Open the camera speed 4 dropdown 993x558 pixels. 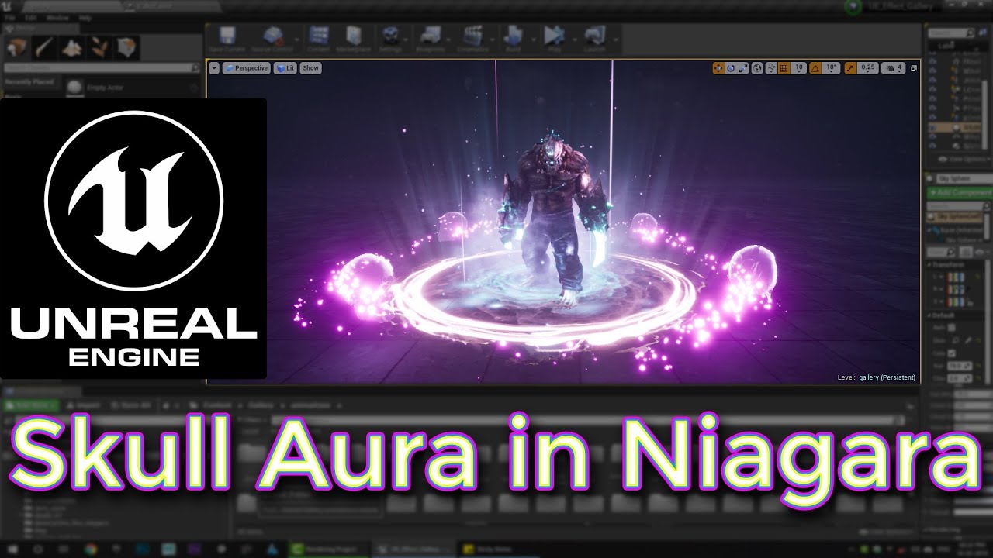[894, 68]
